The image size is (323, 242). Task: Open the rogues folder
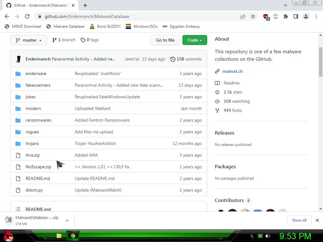pos(32,132)
